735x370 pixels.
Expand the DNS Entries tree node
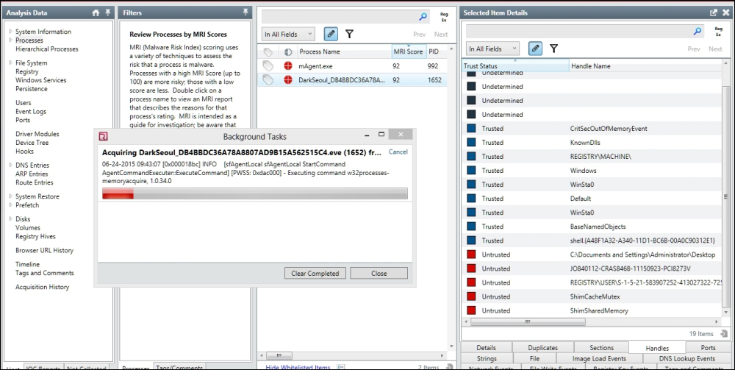(11, 165)
